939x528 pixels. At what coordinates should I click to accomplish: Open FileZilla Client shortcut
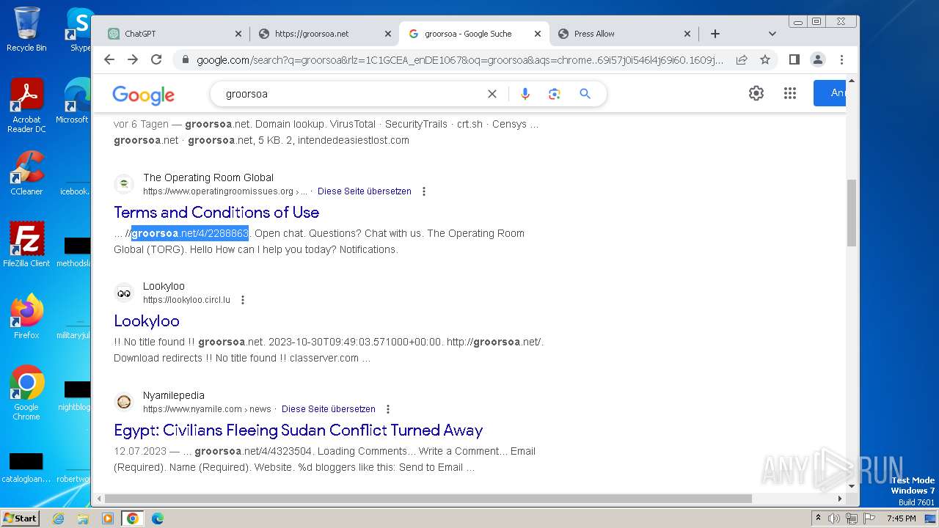click(x=26, y=245)
